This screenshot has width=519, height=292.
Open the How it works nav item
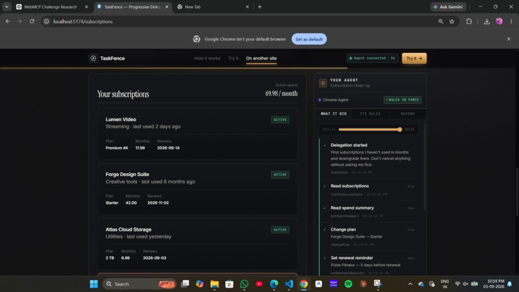click(207, 58)
